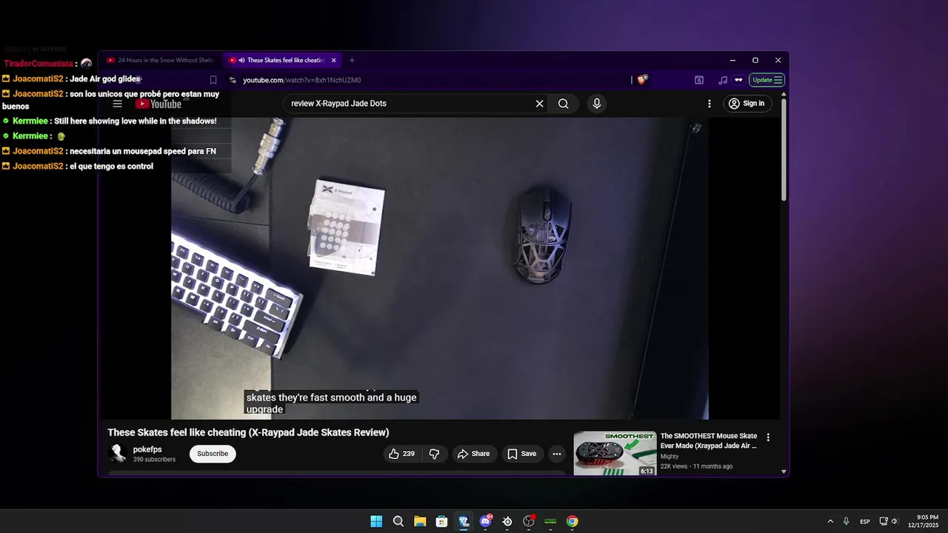Launch Microsoft Store from the taskbar

pos(441,521)
